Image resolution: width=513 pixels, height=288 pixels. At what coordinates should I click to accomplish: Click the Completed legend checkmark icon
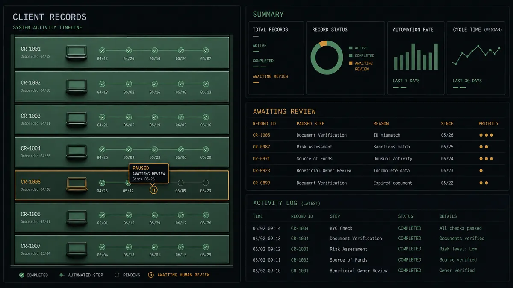21,275
